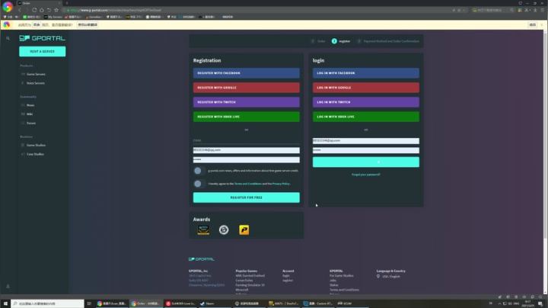Click the yellow P award badge

[244, 230]
